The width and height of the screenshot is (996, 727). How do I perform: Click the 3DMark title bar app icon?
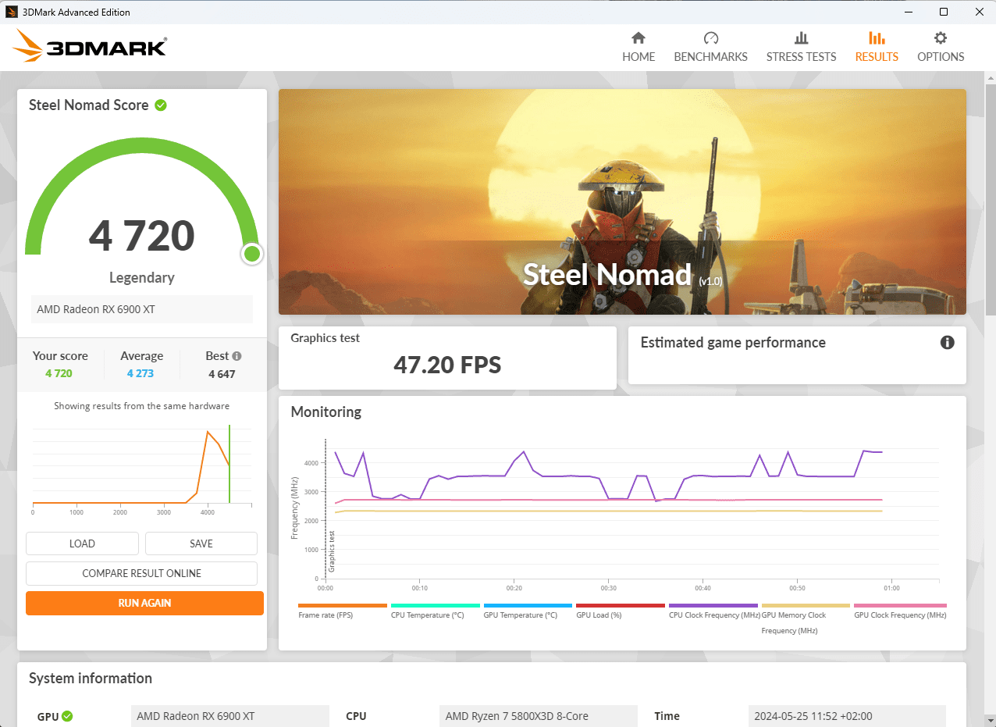pos(12,12)
